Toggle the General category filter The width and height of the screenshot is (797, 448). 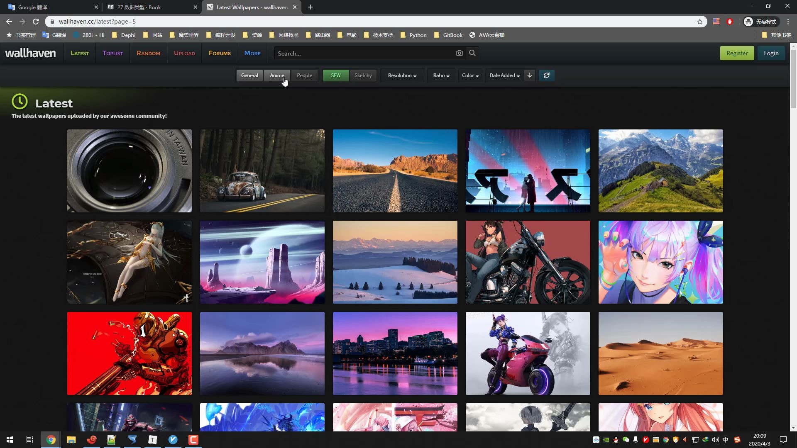(x=249, y=75)
